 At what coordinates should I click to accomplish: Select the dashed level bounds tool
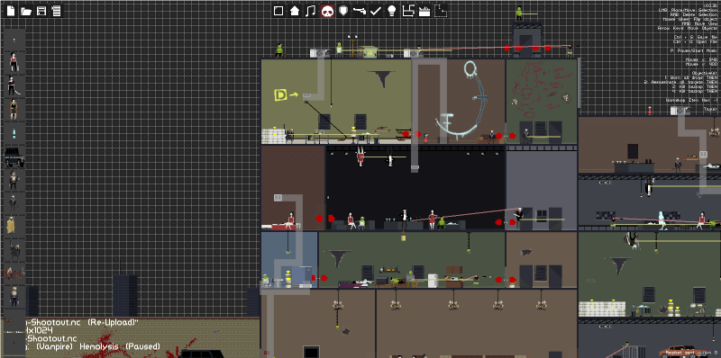point(441,11)
